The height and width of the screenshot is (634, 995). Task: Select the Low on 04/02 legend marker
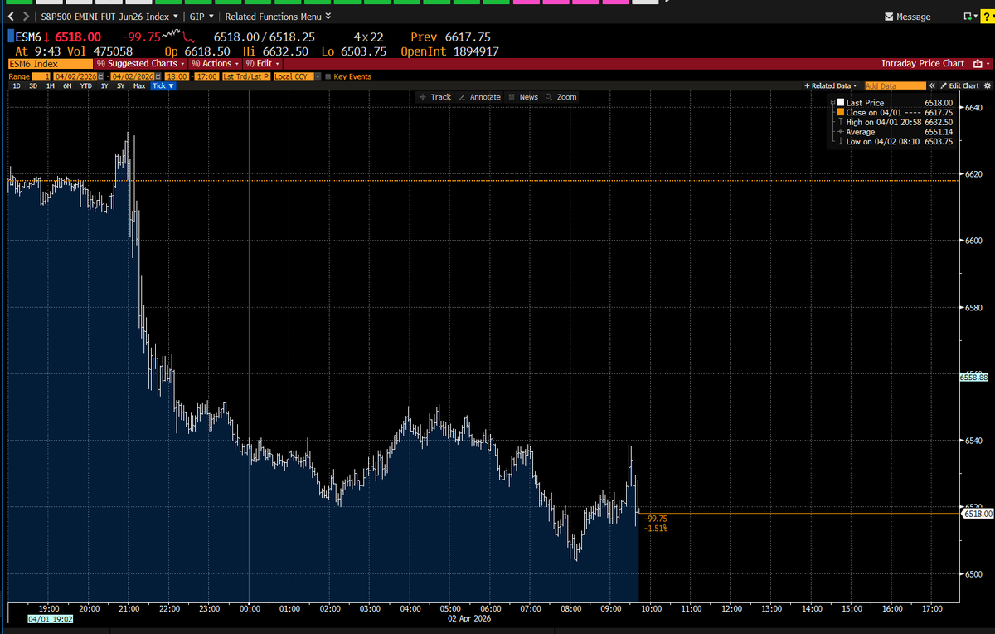tap(840, 141)
